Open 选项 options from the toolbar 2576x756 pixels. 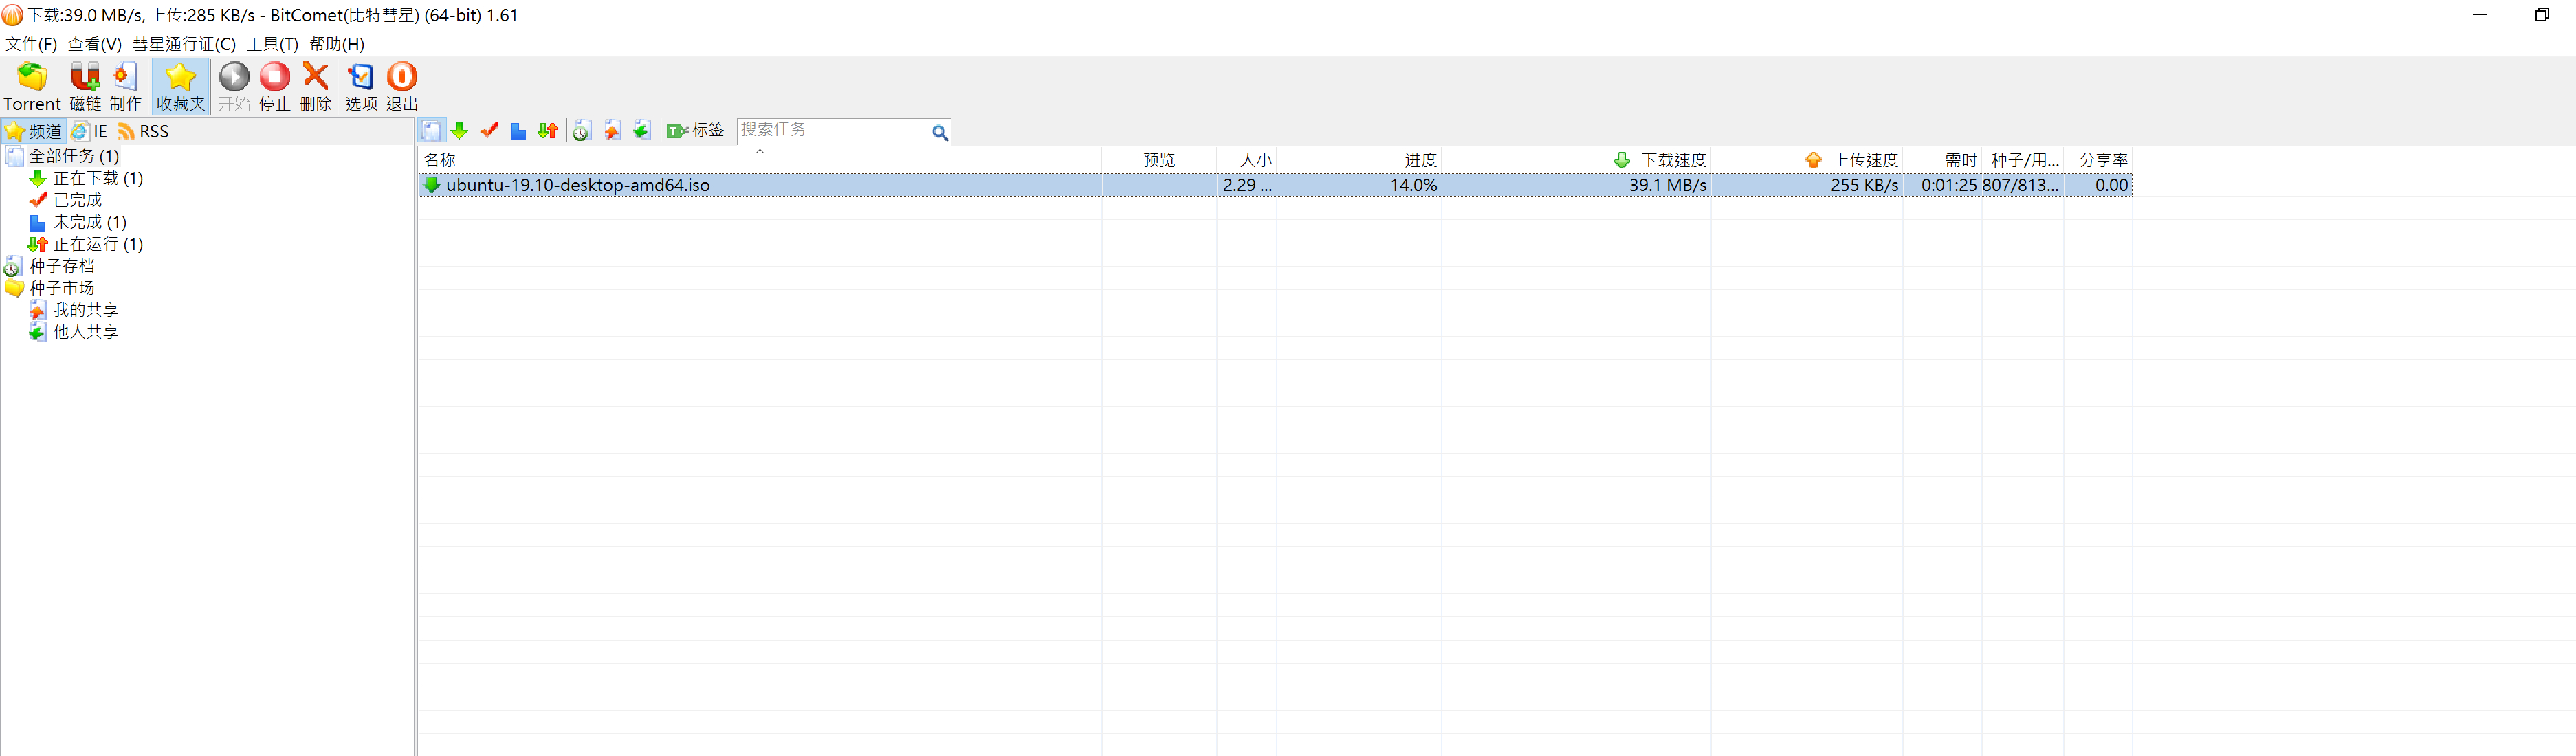pyautogui.click(x=360, y=78)
